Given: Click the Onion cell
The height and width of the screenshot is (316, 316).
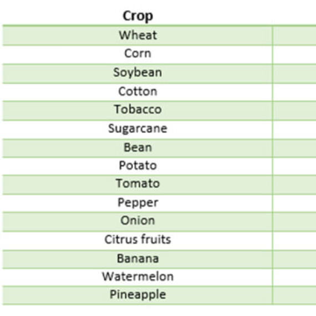Looking at the screenshot, I should [x=137, y=221].
